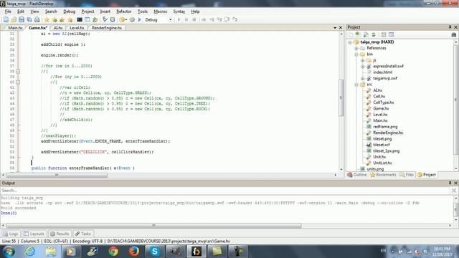The image size is (459, 258).
Task: Click the Check Syntax checkmark icon
Action: 105,19
